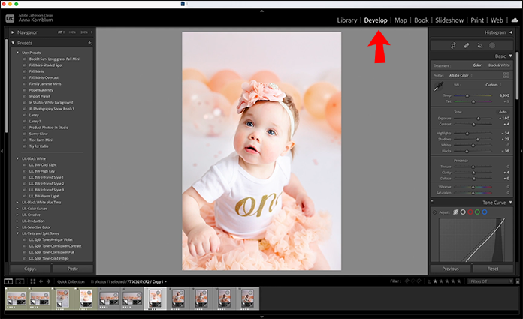Expand the LR-Color Curves preset group
Image resolution: width=523 pixels, height=319 pixels.
point(18,208)
